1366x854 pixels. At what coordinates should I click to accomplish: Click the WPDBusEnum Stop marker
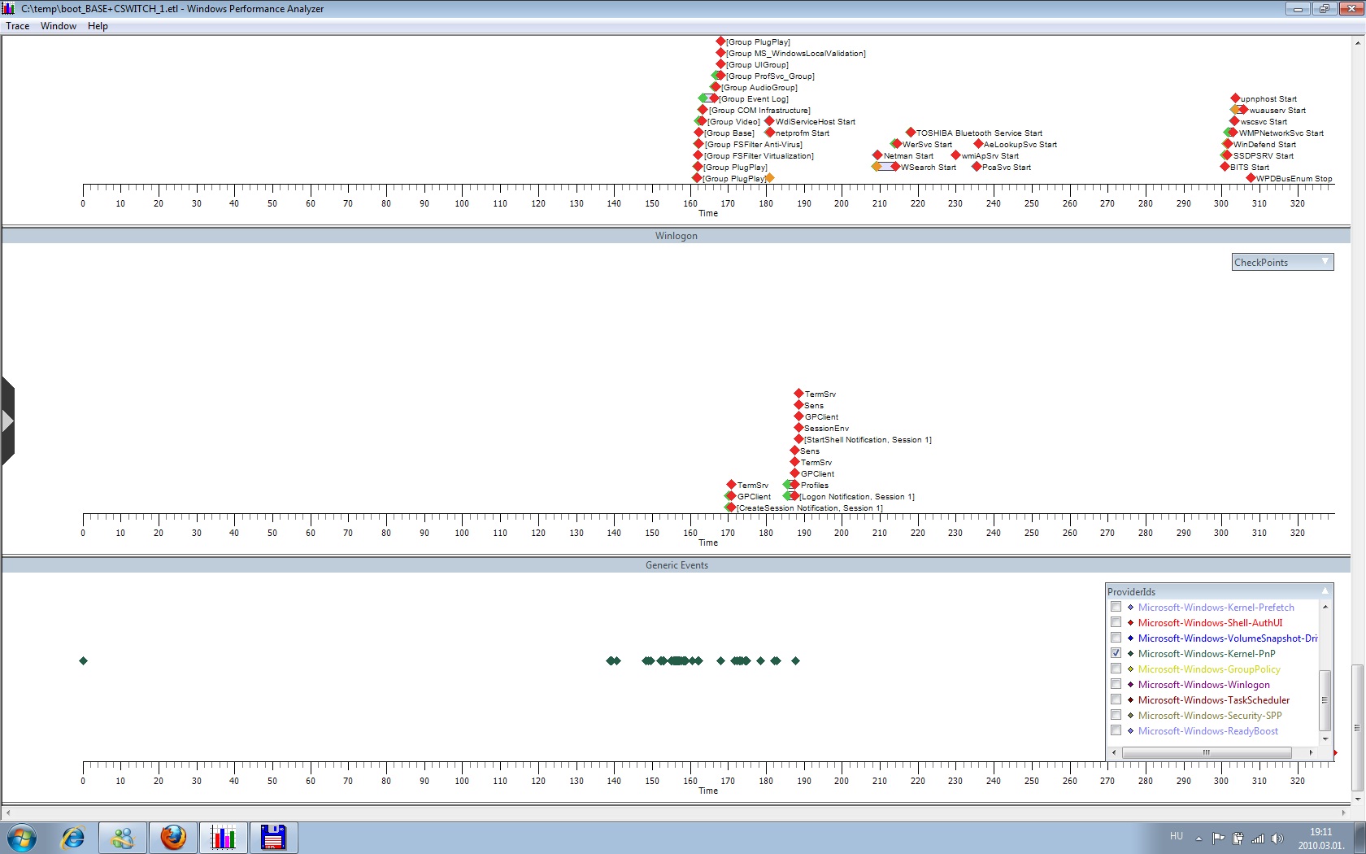[1251, 178]
